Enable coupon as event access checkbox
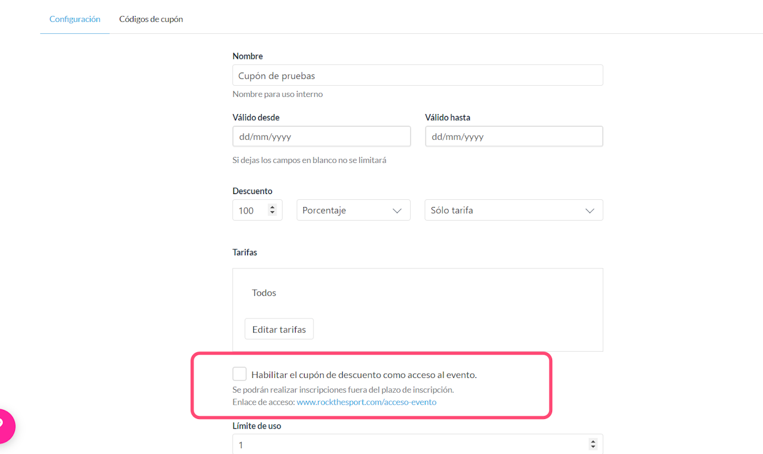Image resolution: width=763 pixels, height=454 pixels. [x=239, y=374]
